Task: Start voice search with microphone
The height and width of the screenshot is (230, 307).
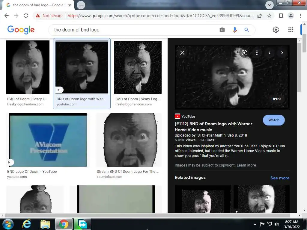Action: (234, 30)
